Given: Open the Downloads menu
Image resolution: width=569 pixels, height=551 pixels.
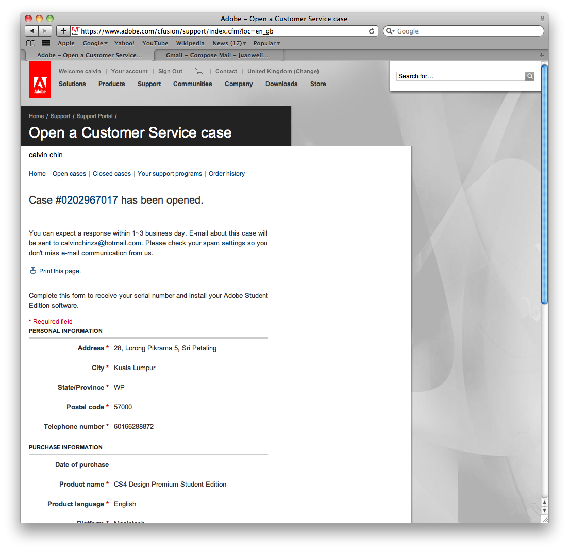Looking at the screenshot, I should [281, 84].
